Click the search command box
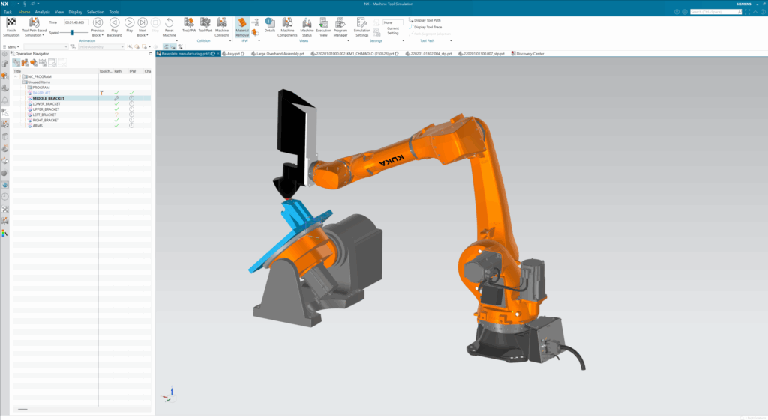The height and width of the screenshot is (420, 768). click(x=715, y=12)
